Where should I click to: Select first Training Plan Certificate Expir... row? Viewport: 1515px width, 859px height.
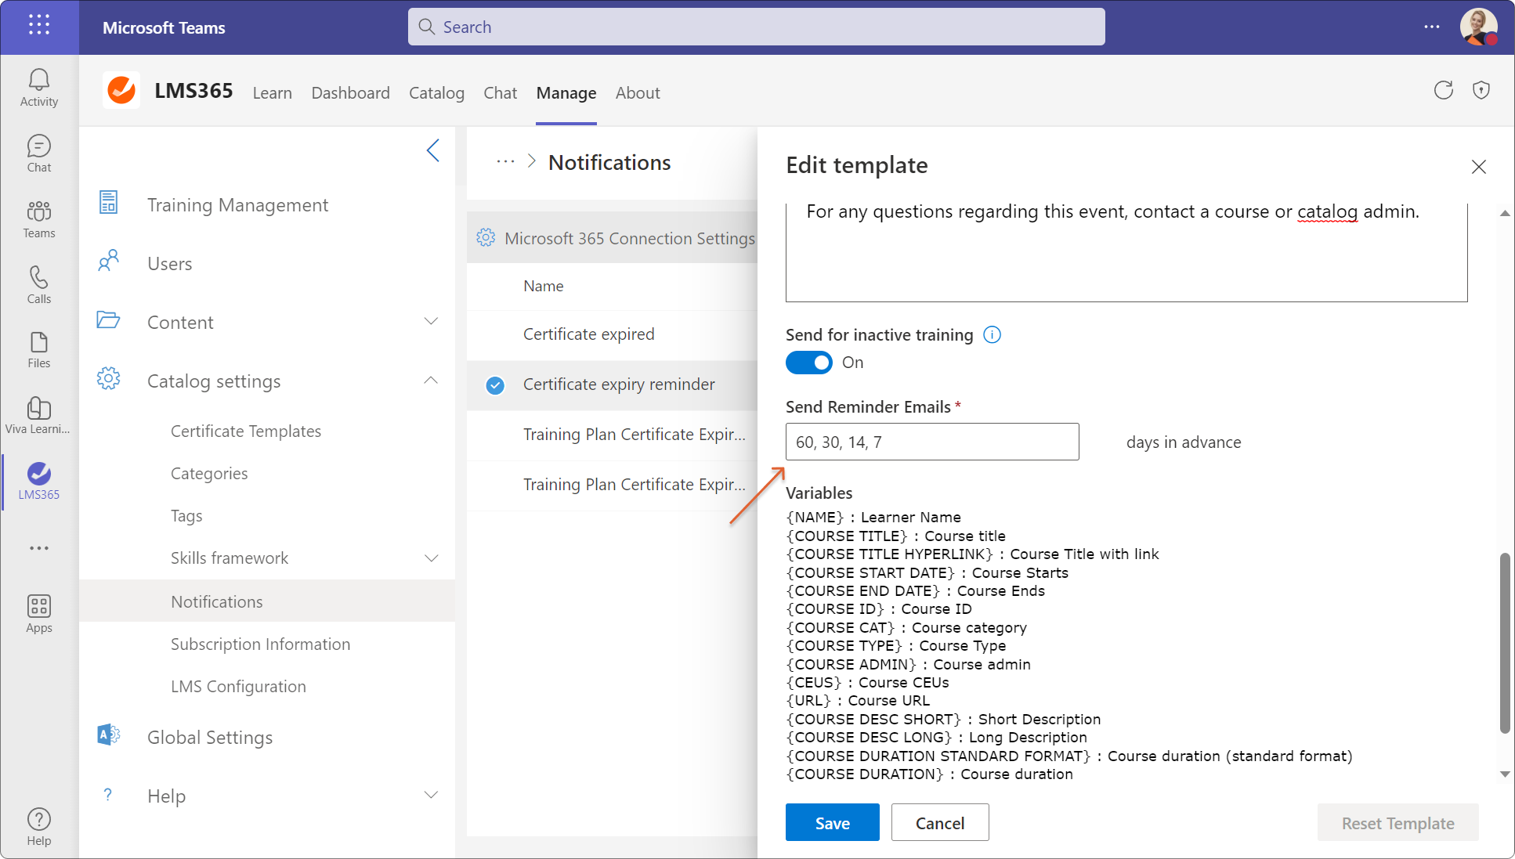coord(612,435)
